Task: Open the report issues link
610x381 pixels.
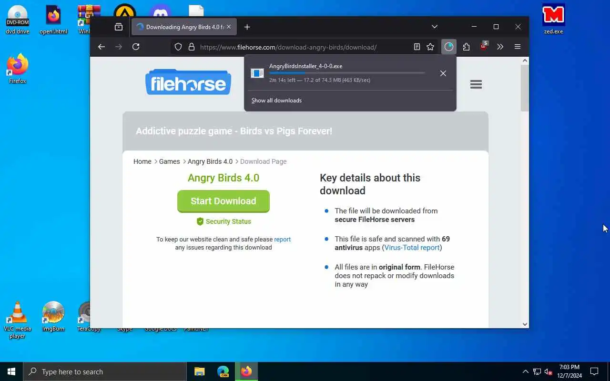Action: [x=282, y=240]
